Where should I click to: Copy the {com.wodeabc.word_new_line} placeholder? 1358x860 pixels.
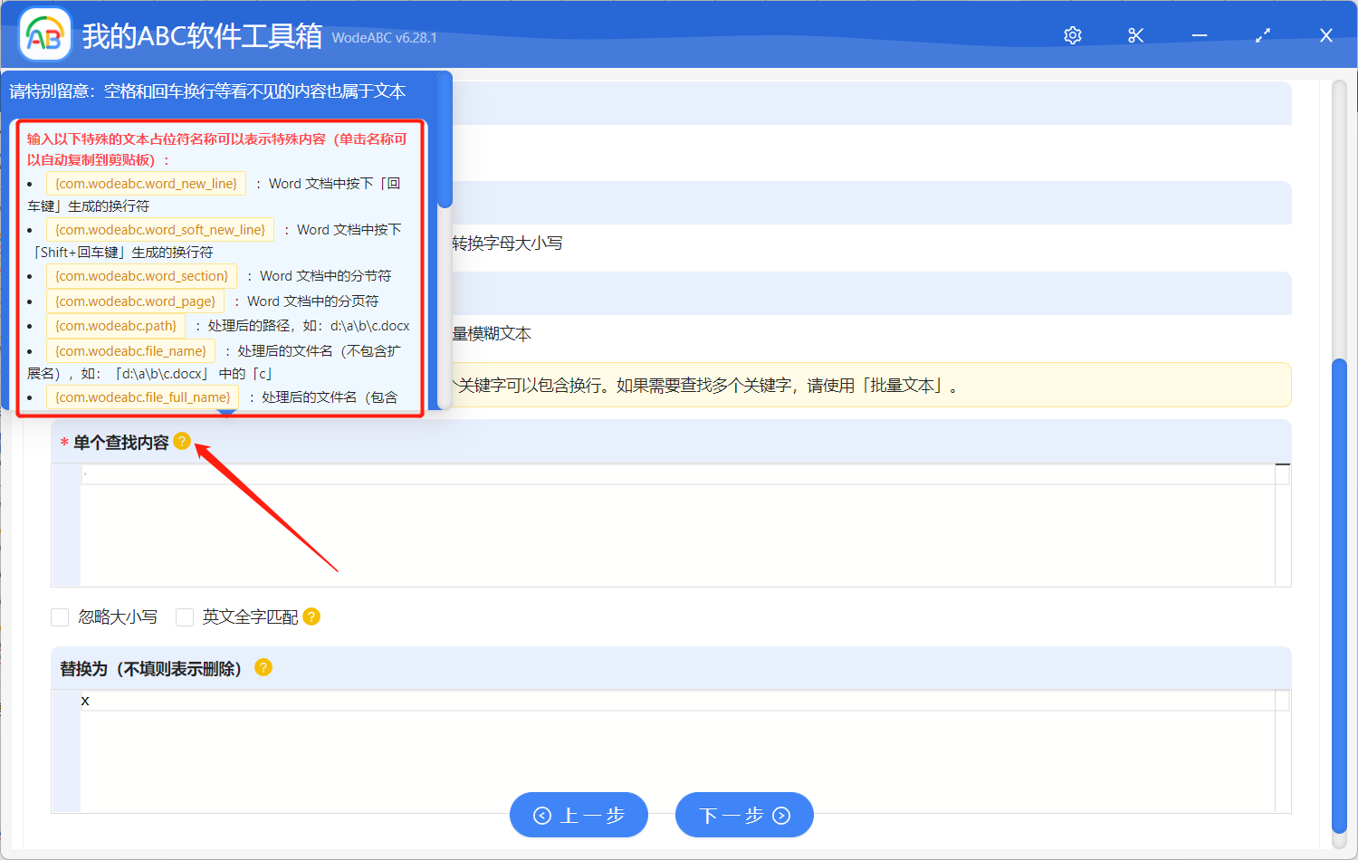146,183
